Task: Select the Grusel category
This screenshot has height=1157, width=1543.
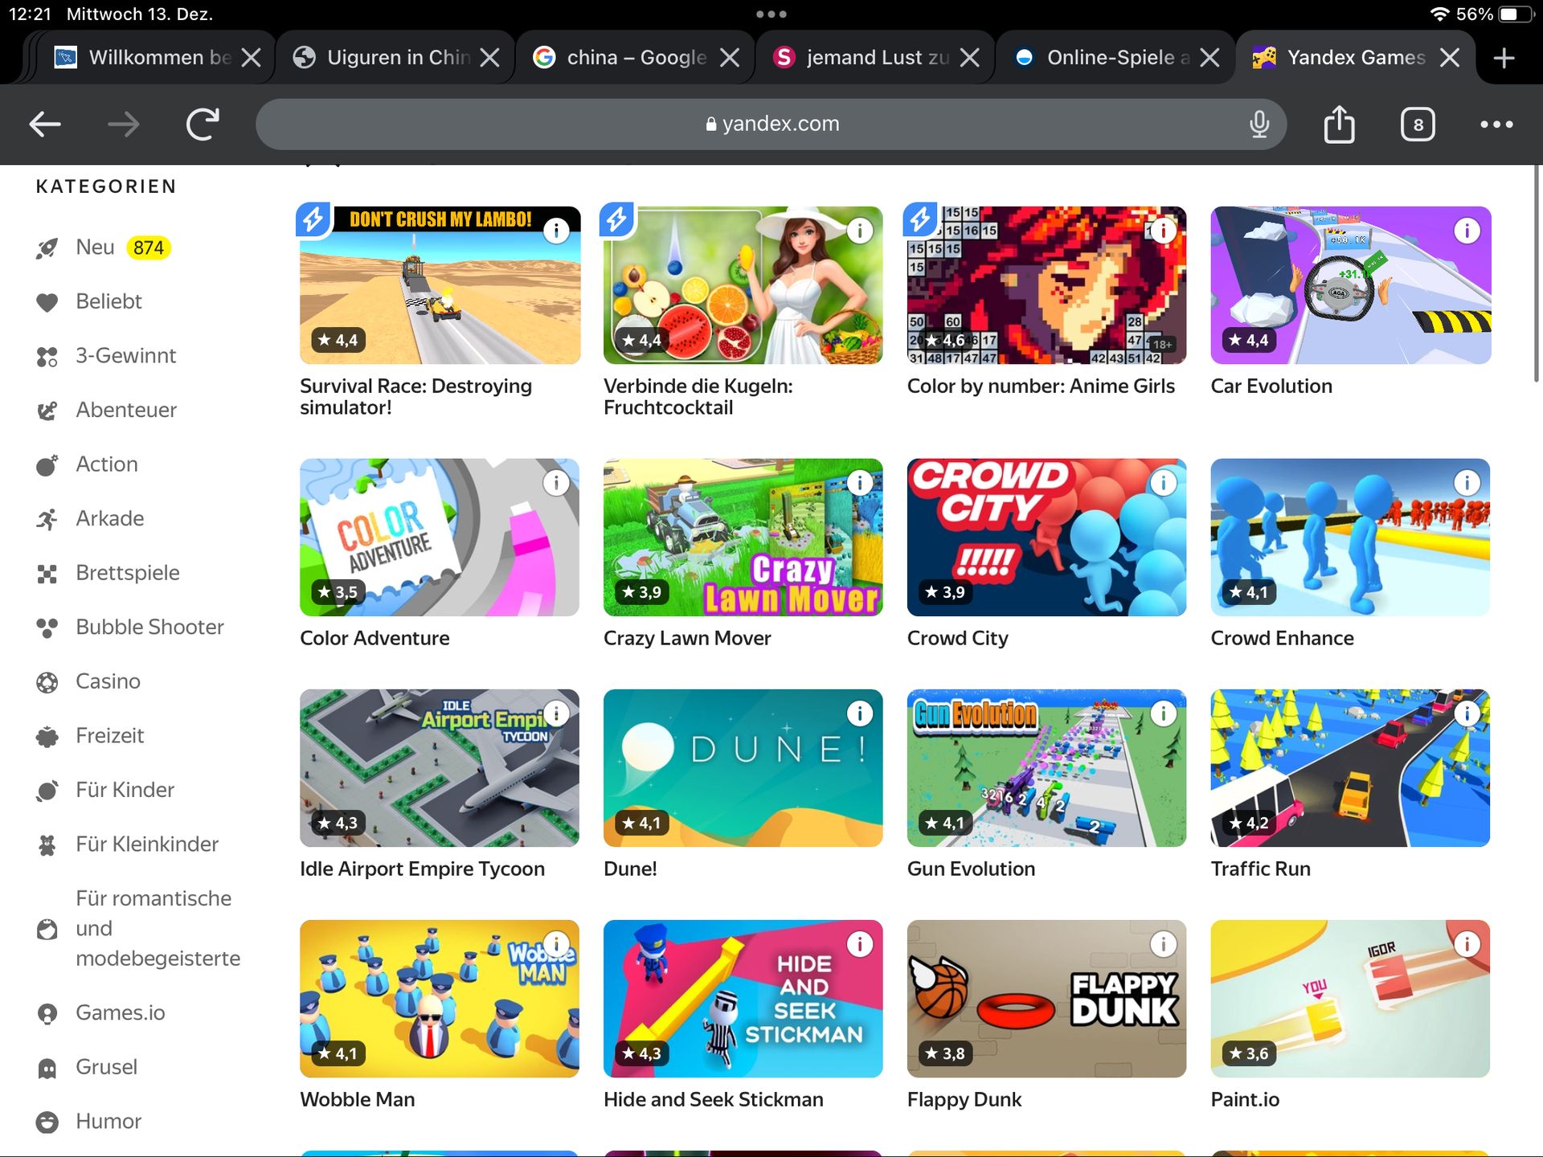Action: tap(106, 1067)
